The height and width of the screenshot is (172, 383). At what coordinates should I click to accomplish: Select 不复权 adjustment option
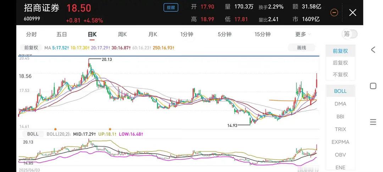pos(340,75)
